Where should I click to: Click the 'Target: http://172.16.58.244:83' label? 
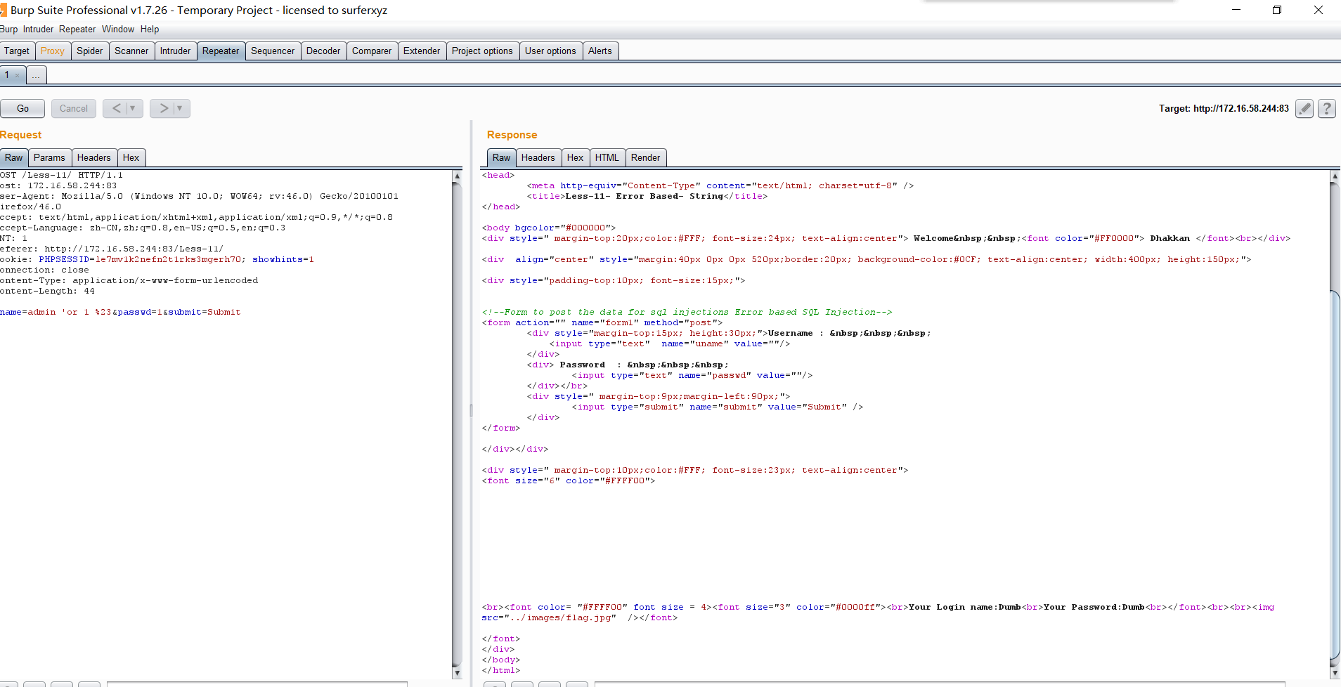tap(1224, 108)
